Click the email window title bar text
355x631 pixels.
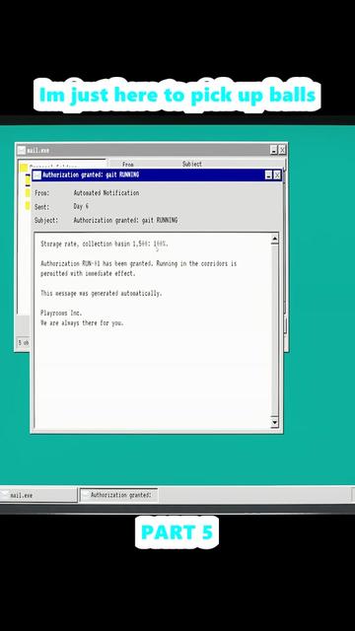point(91,175)
